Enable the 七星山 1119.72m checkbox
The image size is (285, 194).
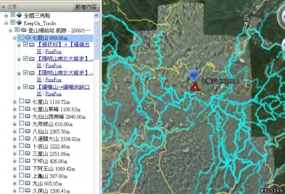click(21, 101)
